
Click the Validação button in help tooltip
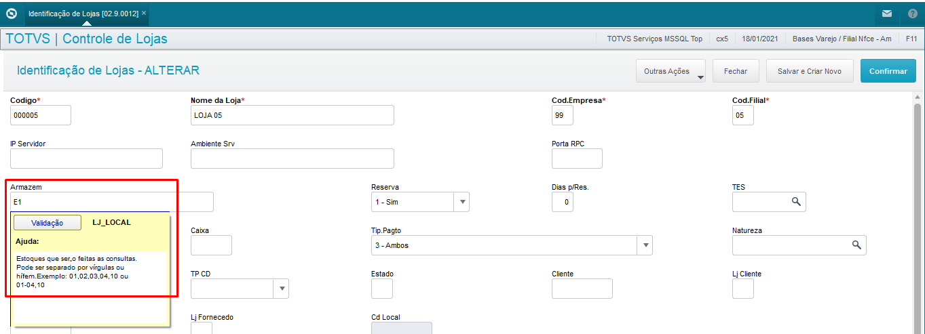(48, 223)
